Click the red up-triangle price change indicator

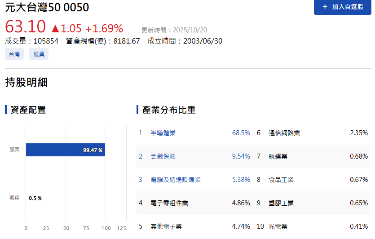tap(55, 29)
